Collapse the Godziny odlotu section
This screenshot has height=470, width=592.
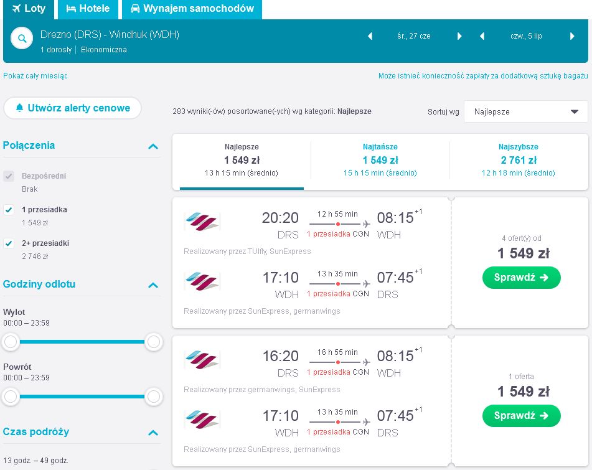pyautogui.click(x=153, y=285)
